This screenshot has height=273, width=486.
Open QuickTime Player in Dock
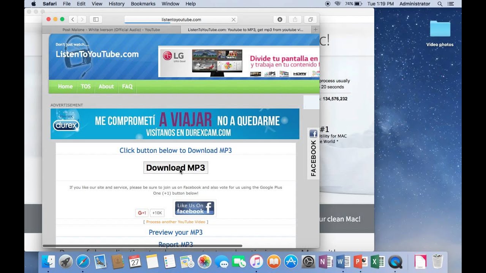[x=396, y=262]
